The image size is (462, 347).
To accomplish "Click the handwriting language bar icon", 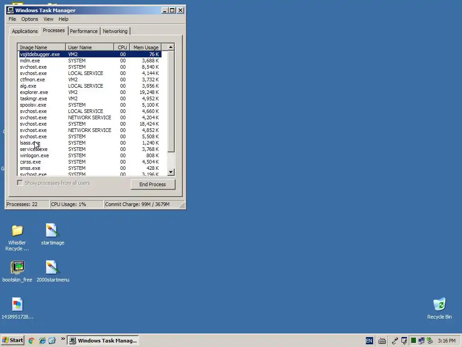I will (404, 341).
